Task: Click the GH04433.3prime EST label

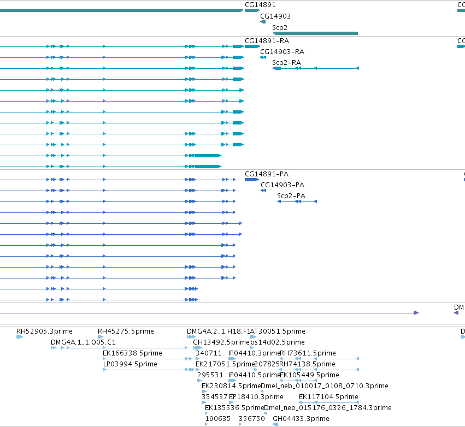Action: [x=301, y=419]
